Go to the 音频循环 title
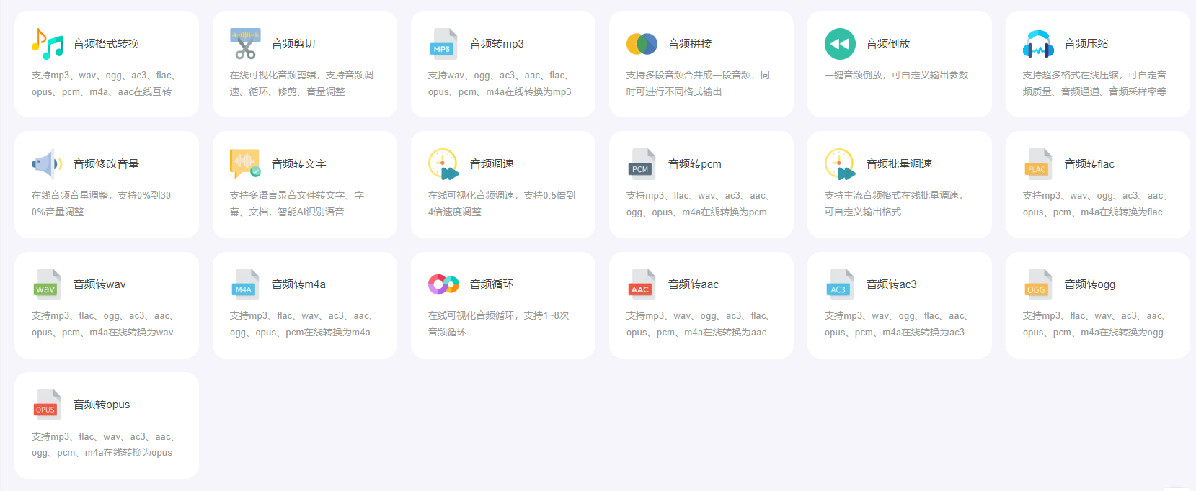Viewport: 1196px width, 491px height. point(492,284)
